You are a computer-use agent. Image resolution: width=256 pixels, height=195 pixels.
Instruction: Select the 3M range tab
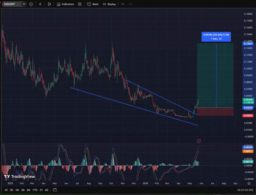pyautogui.click(x=23, y=190)
